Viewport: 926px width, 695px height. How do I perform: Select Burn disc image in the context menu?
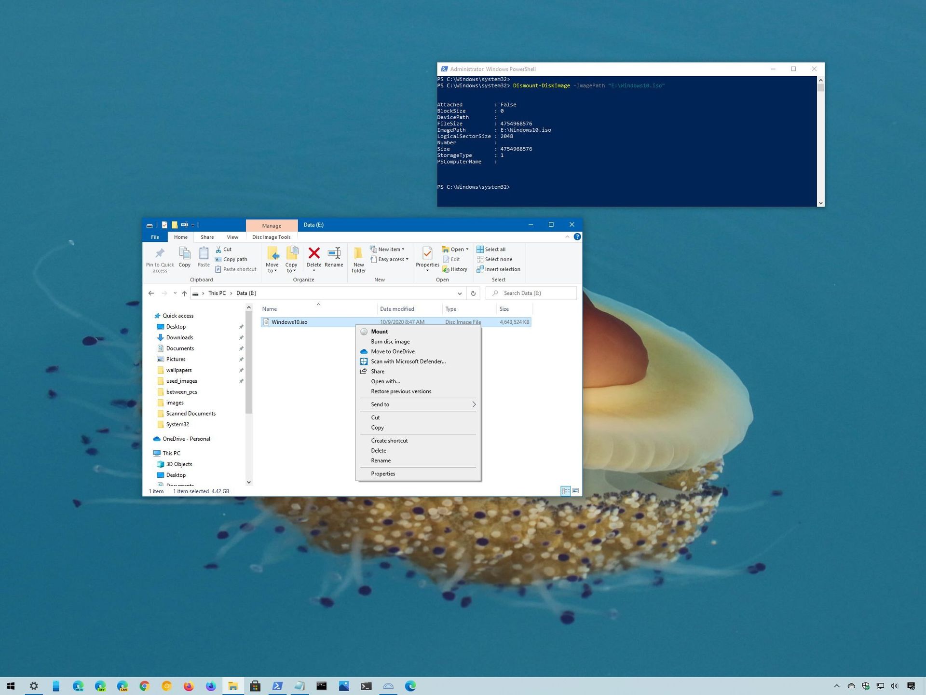point(391,341)
